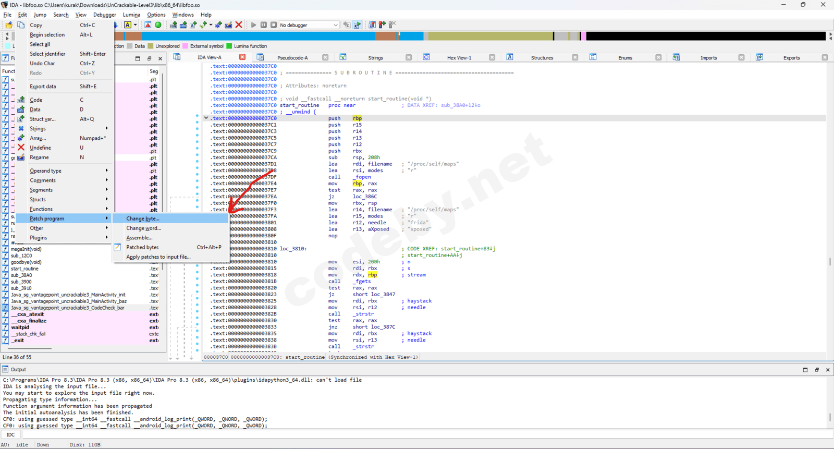Select Change byte... in Patch program submenu

tap(170, 219)
